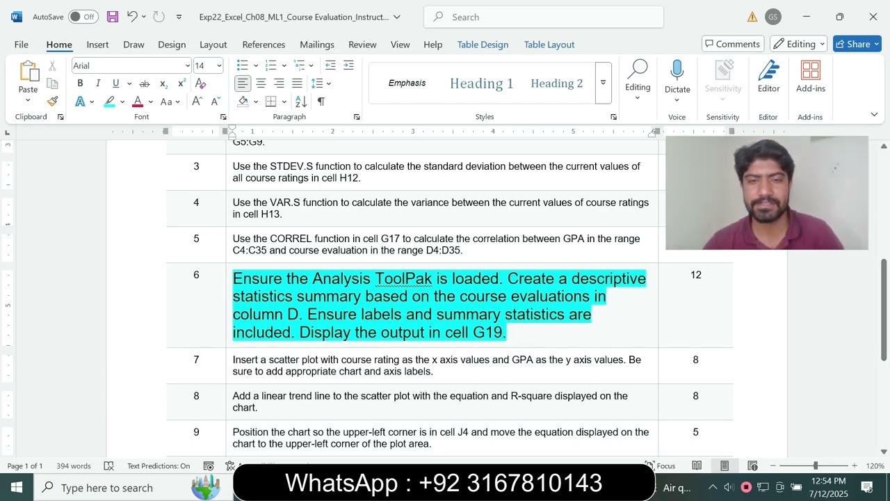The width and height of the screenshot is (890, 501).
Task: Click the Dictate microphone icon
Action: coord(677,71)
